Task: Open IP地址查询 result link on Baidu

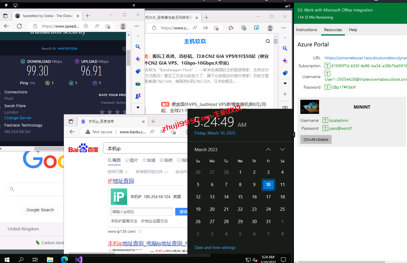Action: tap(121, 181)
